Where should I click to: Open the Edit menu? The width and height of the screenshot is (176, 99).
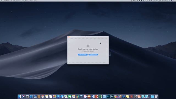pyautogui.click(x=14, y=1)
